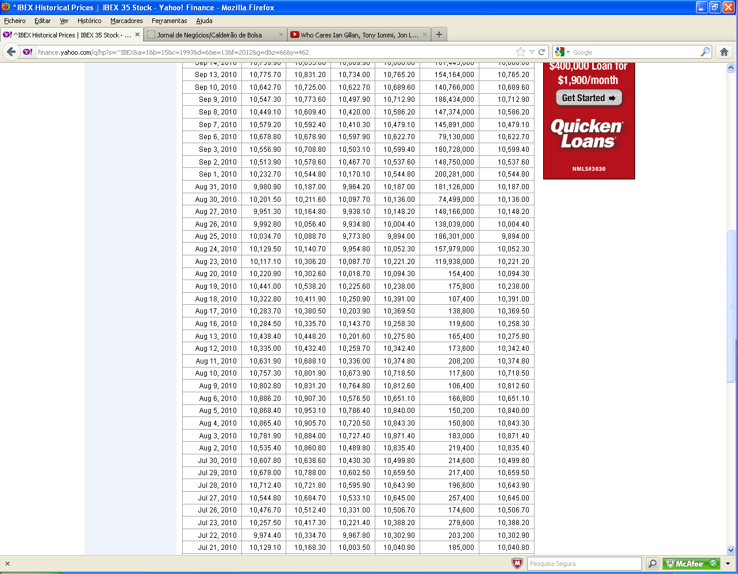Open the Ver menu
The width and height of the screenshot is (738, 574).
(64, 21)
